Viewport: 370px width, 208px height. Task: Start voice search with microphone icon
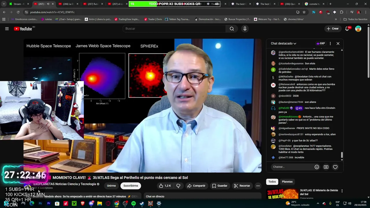point(245,29)
